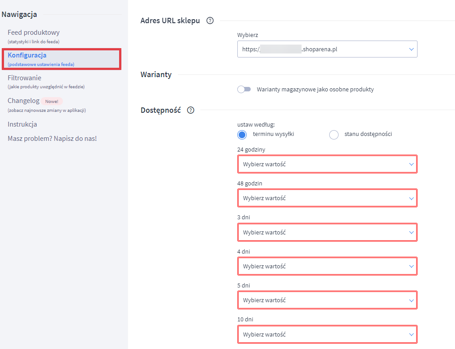The height and width of the screenshot is (349, 455).
Task: Click help icon next to Adres URL sklepu
Action: pyautogui.click(x=210, y=21)
